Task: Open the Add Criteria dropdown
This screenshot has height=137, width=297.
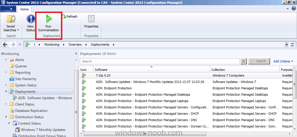Action: pos(283,61)
